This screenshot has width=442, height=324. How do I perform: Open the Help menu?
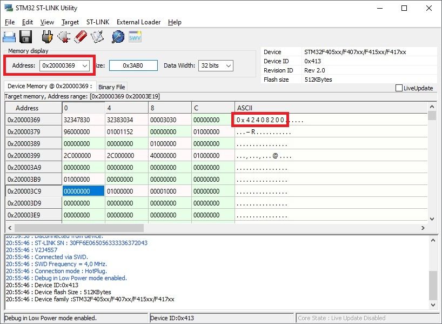(x=175, y=22)
